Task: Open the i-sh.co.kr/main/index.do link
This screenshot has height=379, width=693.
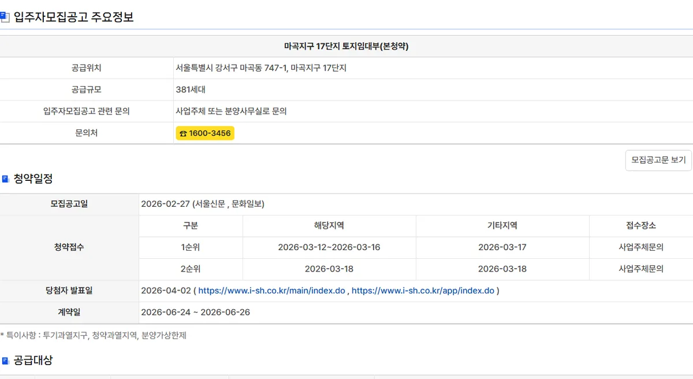Action: coord(271,291)
